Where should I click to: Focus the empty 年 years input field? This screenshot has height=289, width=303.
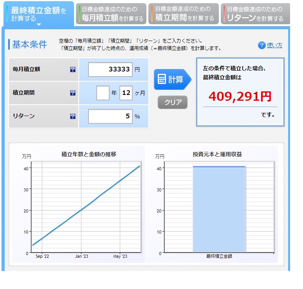click(x=103, y=93)
